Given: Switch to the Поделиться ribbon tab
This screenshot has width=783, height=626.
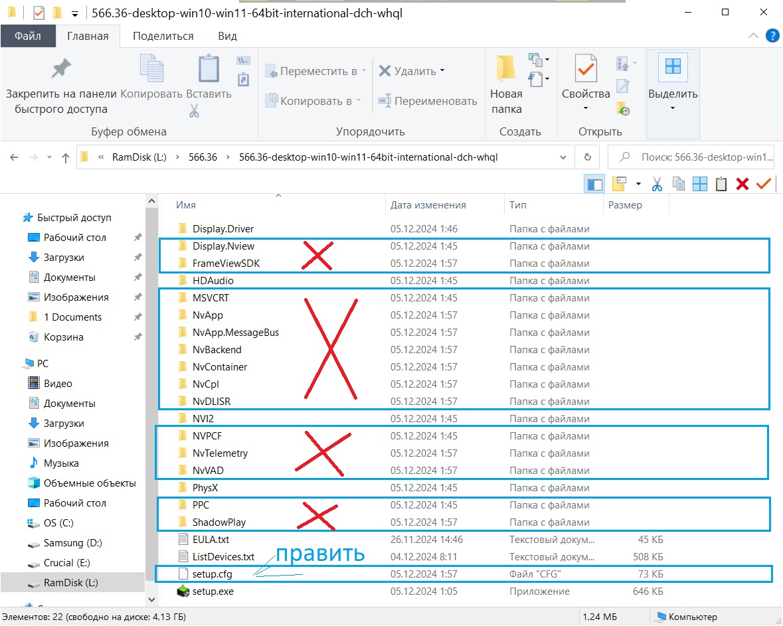Looking at the screenshot, I should click(163, 36).
